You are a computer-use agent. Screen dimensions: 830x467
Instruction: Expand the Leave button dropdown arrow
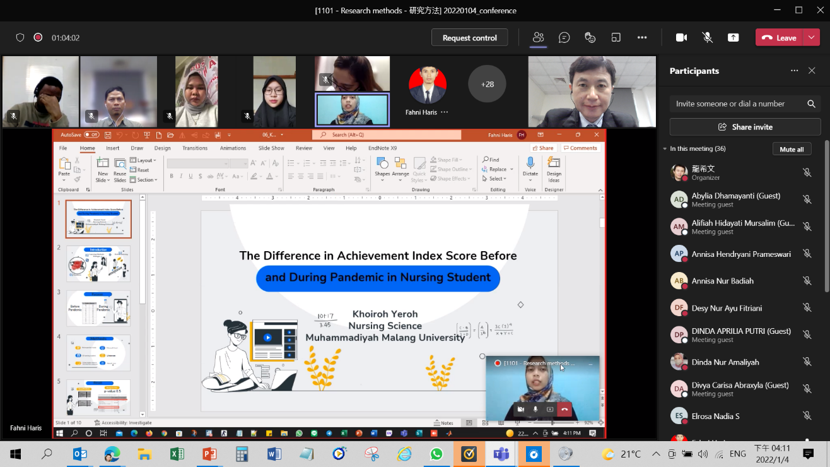click(811, 38)
